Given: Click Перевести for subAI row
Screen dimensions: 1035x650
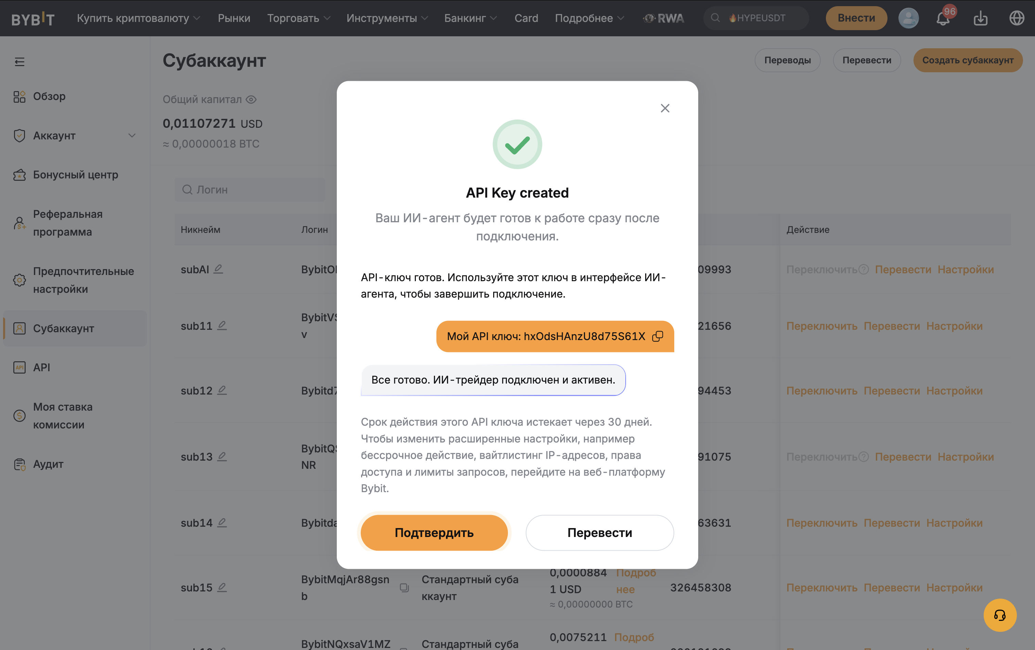Looking at the screenshot, I should 903,270.
